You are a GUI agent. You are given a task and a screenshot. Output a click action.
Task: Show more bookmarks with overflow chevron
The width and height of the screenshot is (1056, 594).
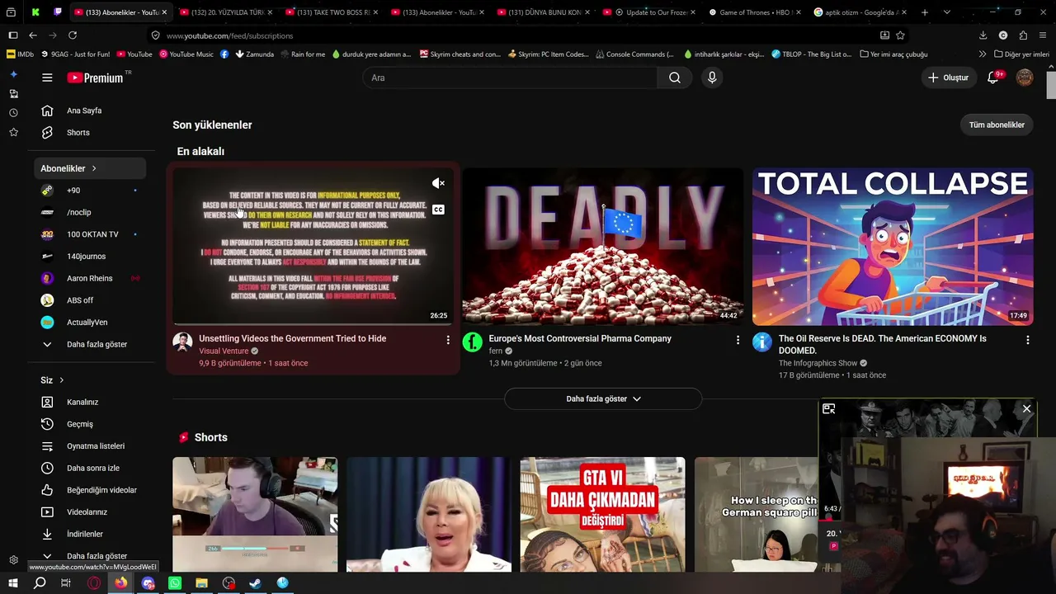tap(983, 54)
